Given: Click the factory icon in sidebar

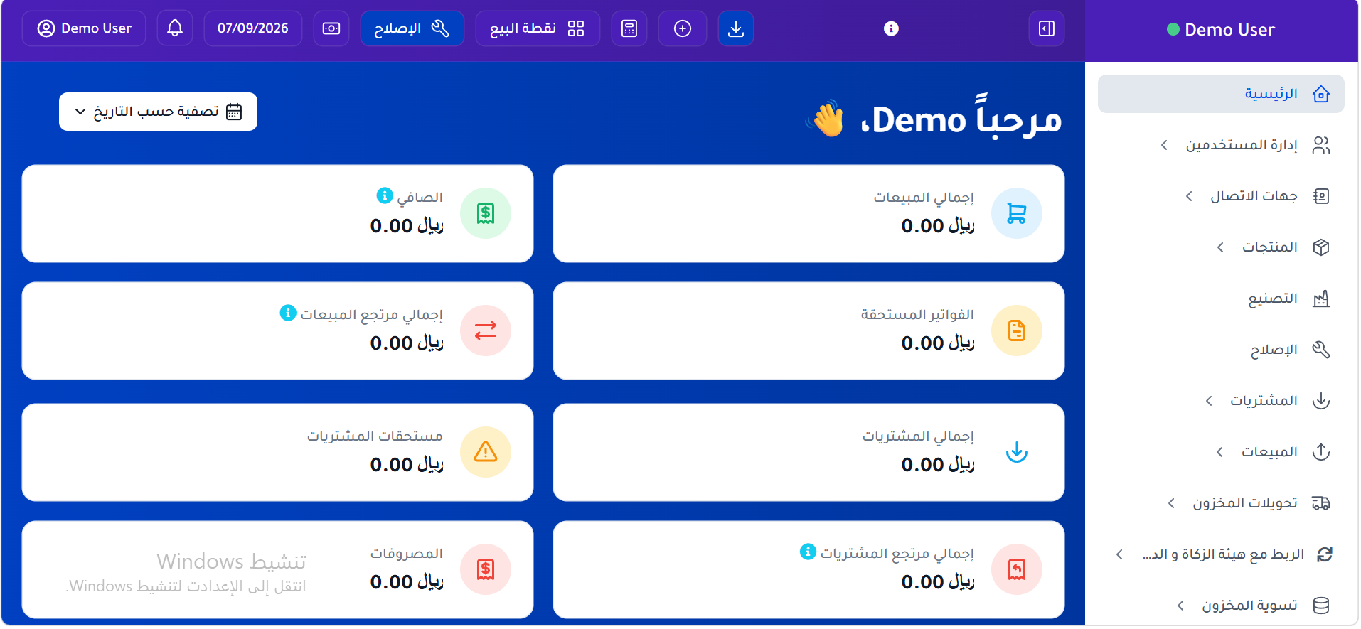Looking at the screenshot, I should coord(1321,299).
